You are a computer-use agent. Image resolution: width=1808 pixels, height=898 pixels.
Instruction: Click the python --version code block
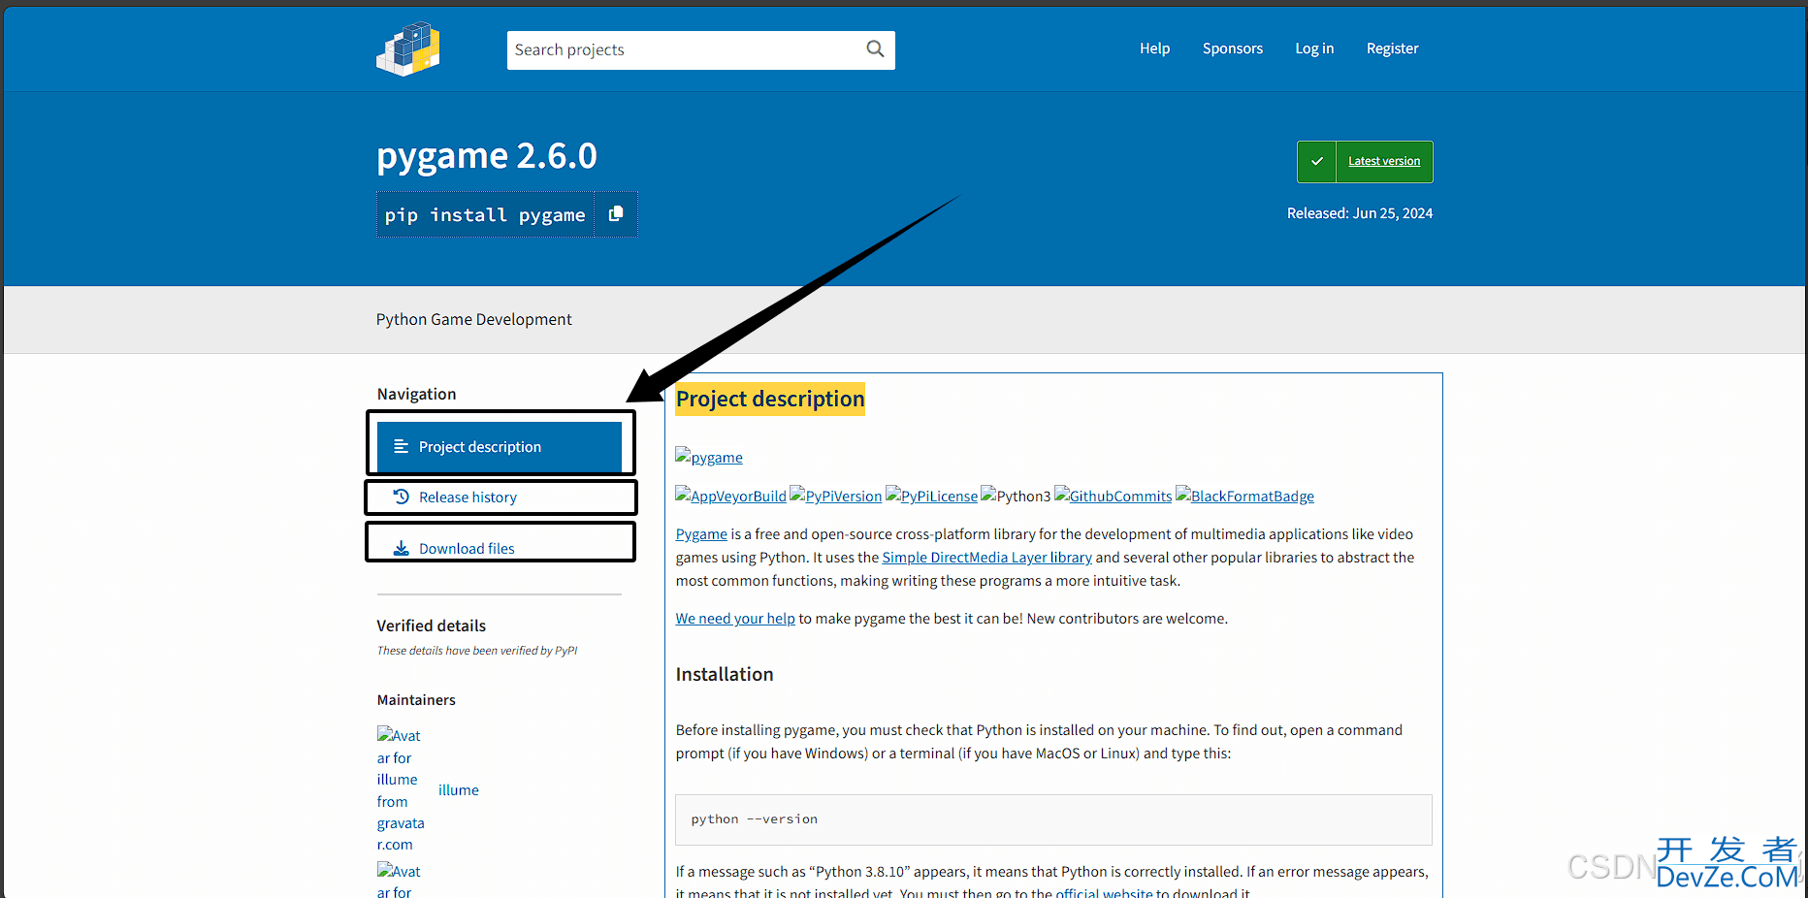(1053, 819)
